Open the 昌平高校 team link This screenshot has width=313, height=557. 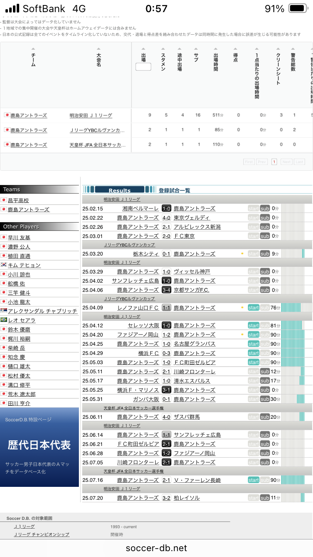pos(18,200)
